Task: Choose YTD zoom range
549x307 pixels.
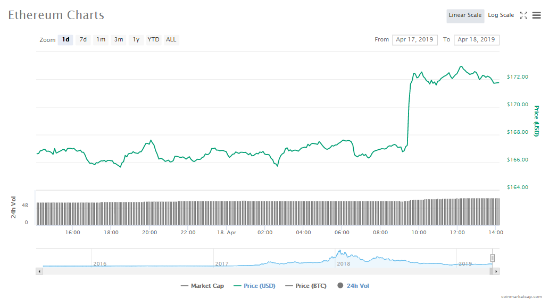Action: [154, 40]
